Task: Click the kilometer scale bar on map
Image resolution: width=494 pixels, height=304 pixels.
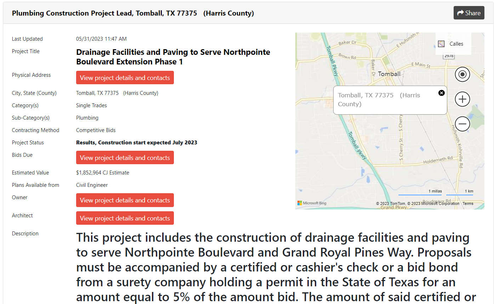Action: (460, 193)
